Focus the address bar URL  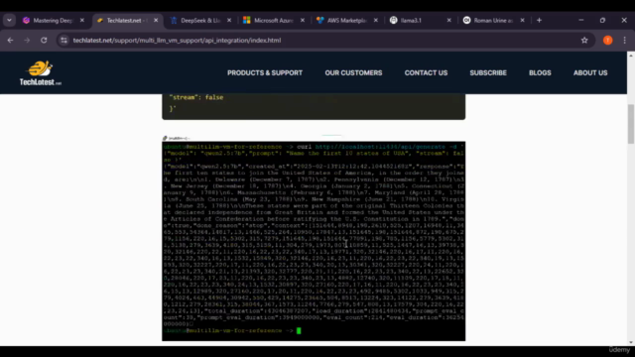(177, 40)
